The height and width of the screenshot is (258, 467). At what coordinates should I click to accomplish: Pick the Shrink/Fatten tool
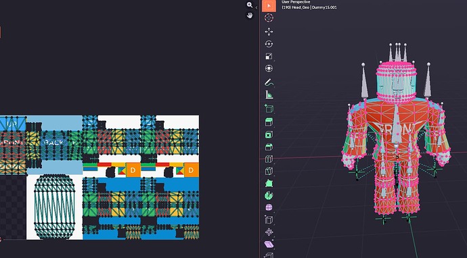[x=269, y=232]
